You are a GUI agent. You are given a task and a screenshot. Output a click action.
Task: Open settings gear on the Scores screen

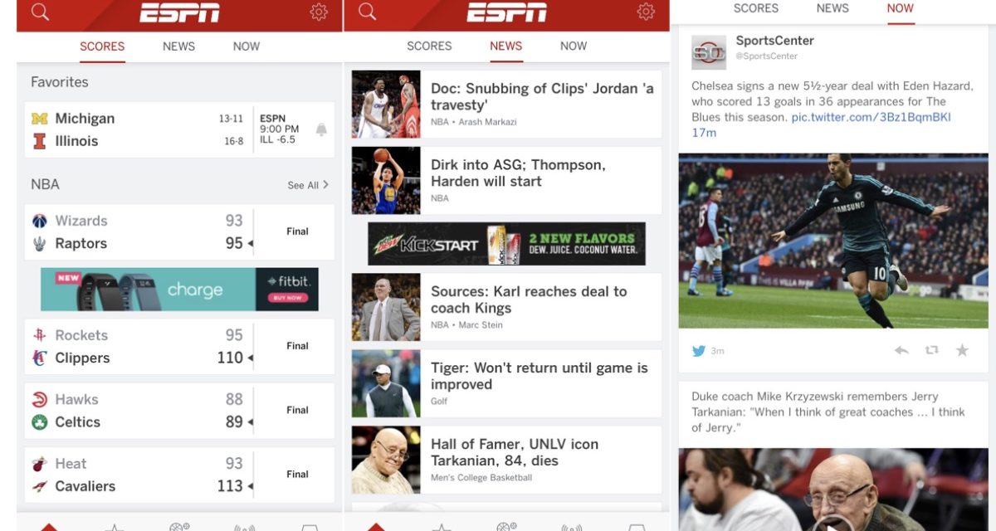318,12
